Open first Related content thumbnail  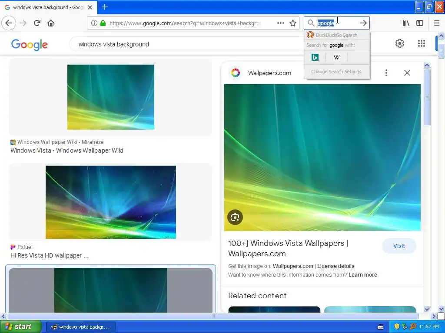point(274,310)
